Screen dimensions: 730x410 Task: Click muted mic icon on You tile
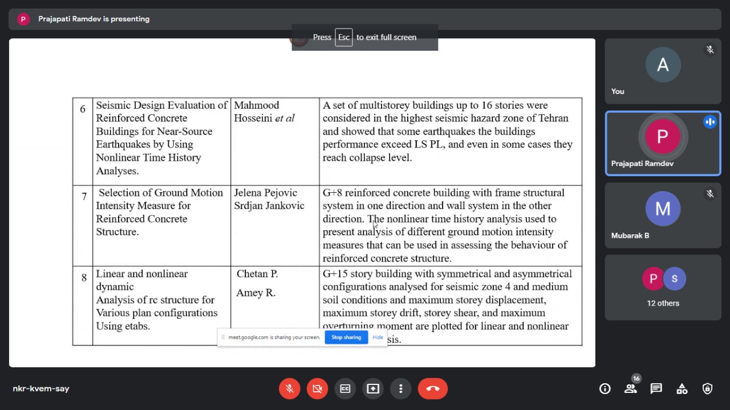click(710, 50)
